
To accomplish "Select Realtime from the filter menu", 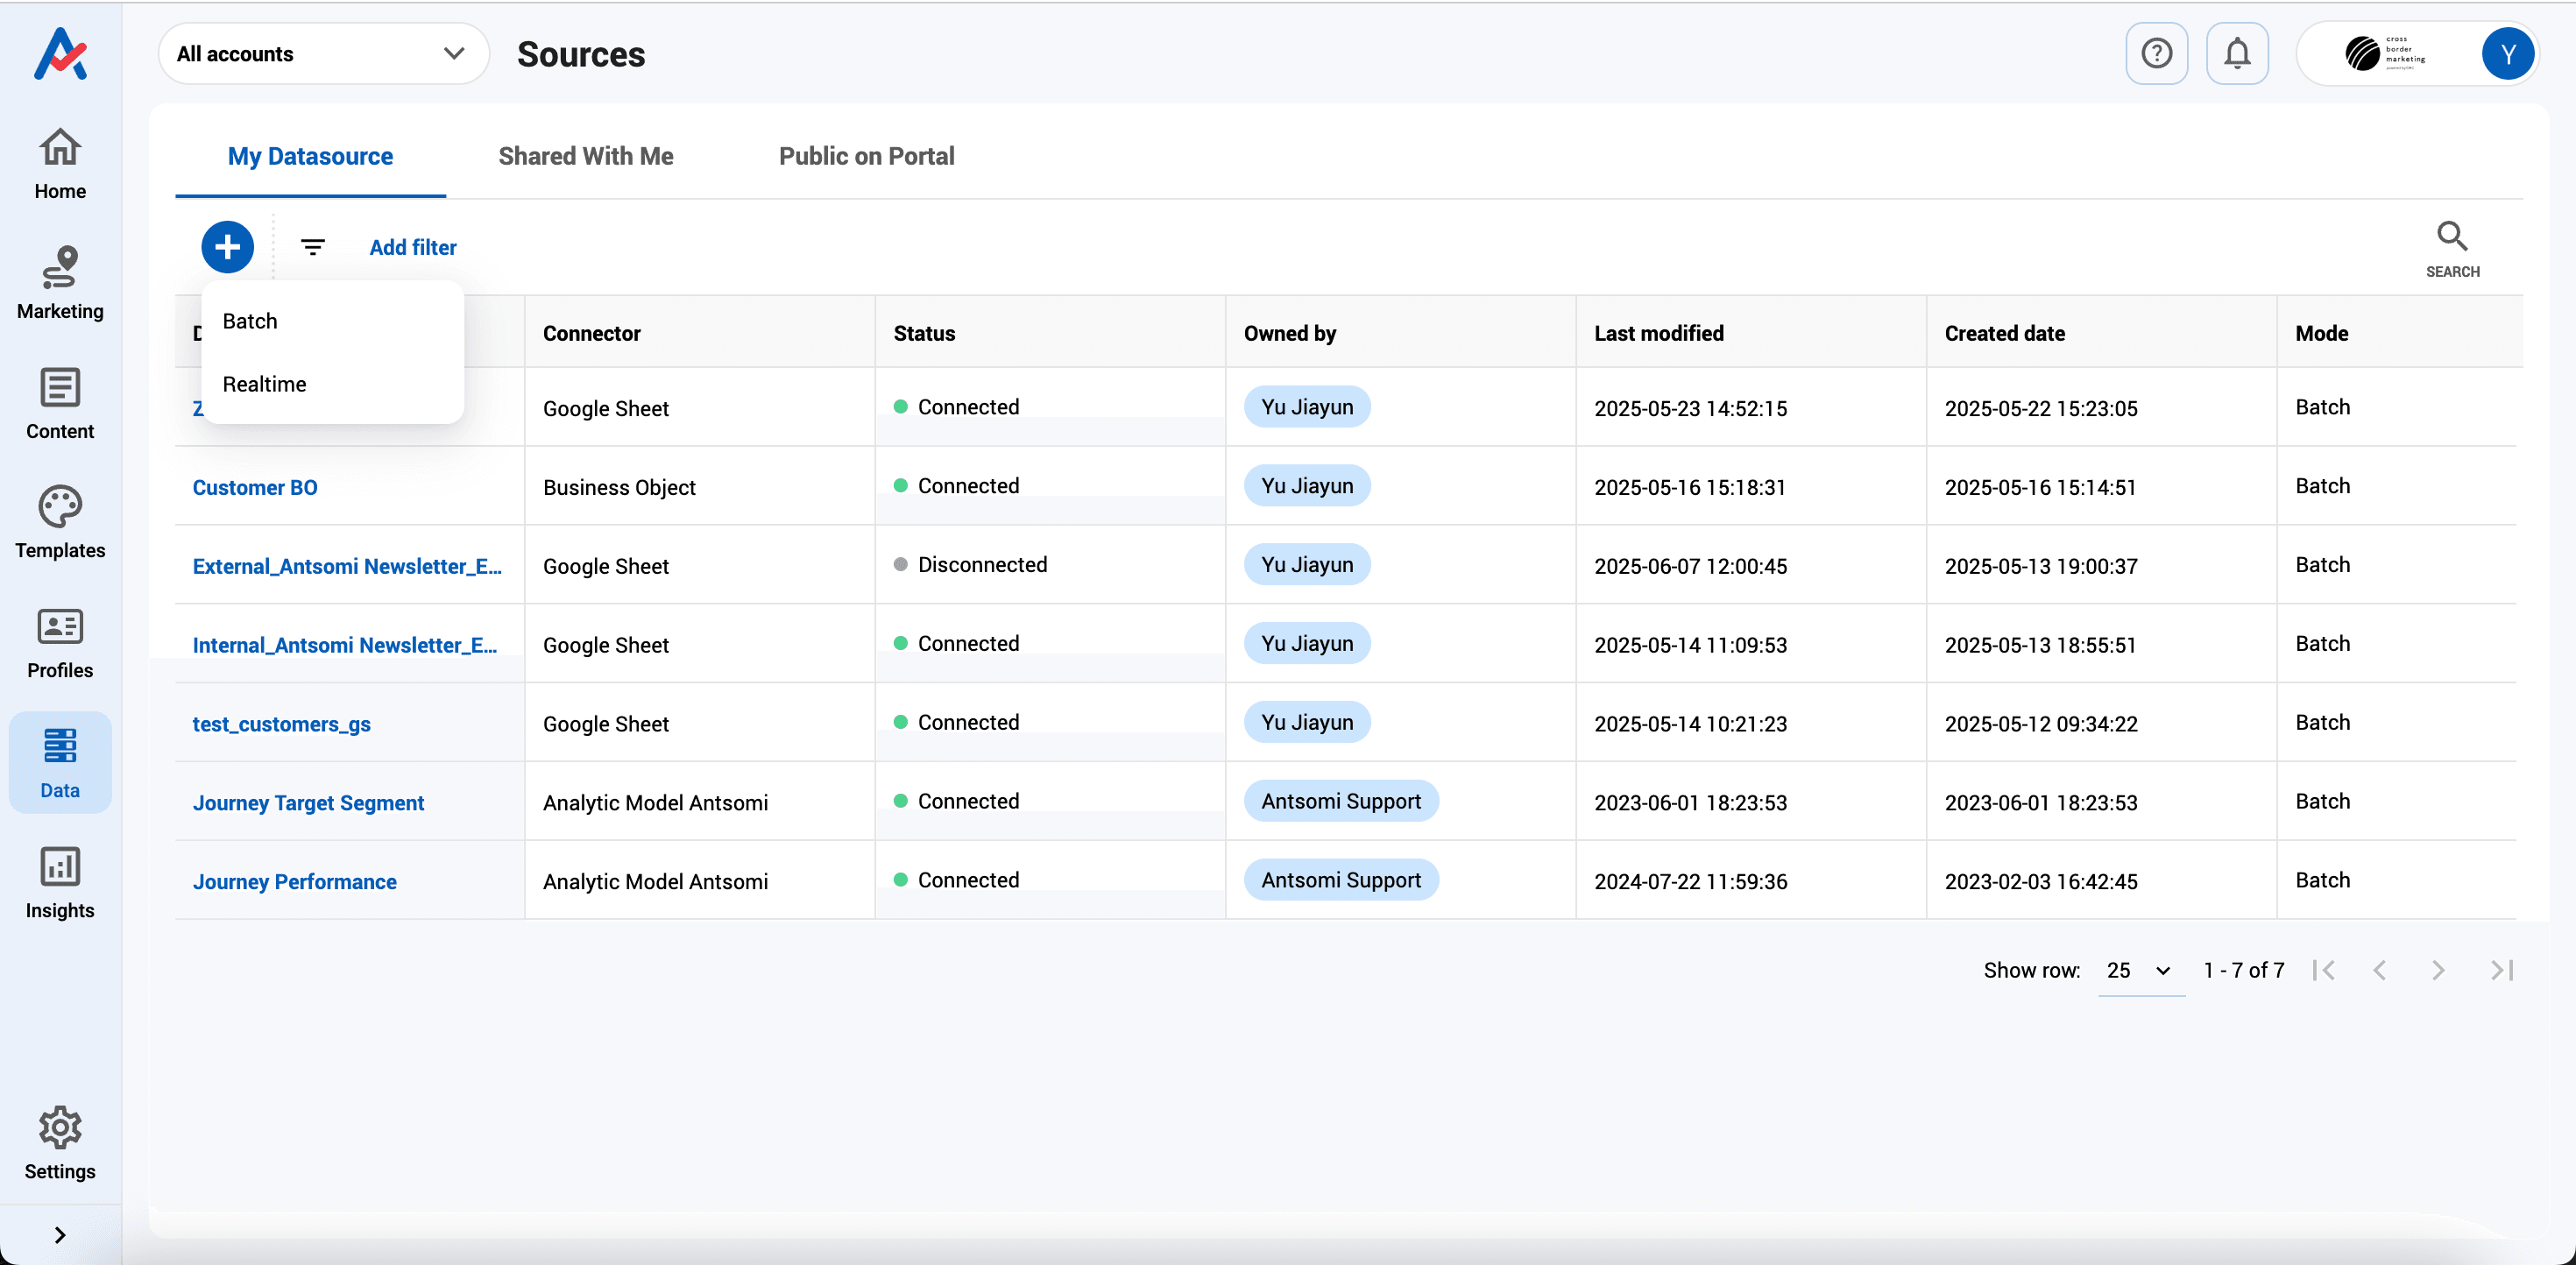I will [264, 383].
